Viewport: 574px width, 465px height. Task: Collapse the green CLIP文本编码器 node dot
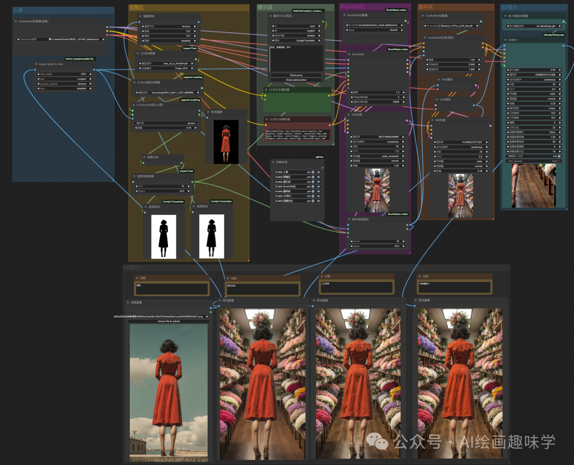pos(266,90)
